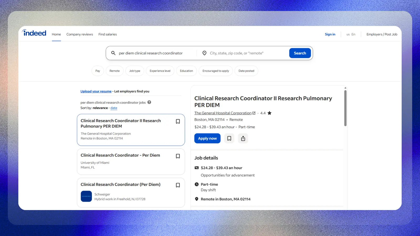
Task: Open the Experience level filter
Action: tap(160, 71)
